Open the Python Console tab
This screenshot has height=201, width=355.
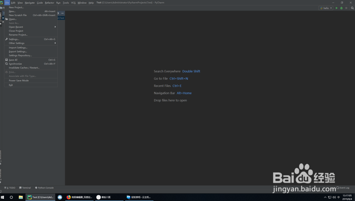(x=44, y=188)
